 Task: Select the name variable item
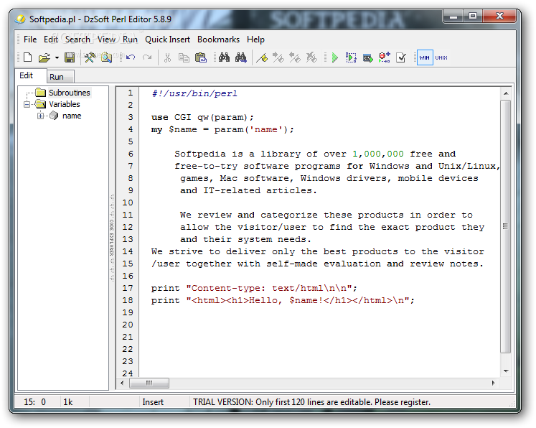point(72,116)
